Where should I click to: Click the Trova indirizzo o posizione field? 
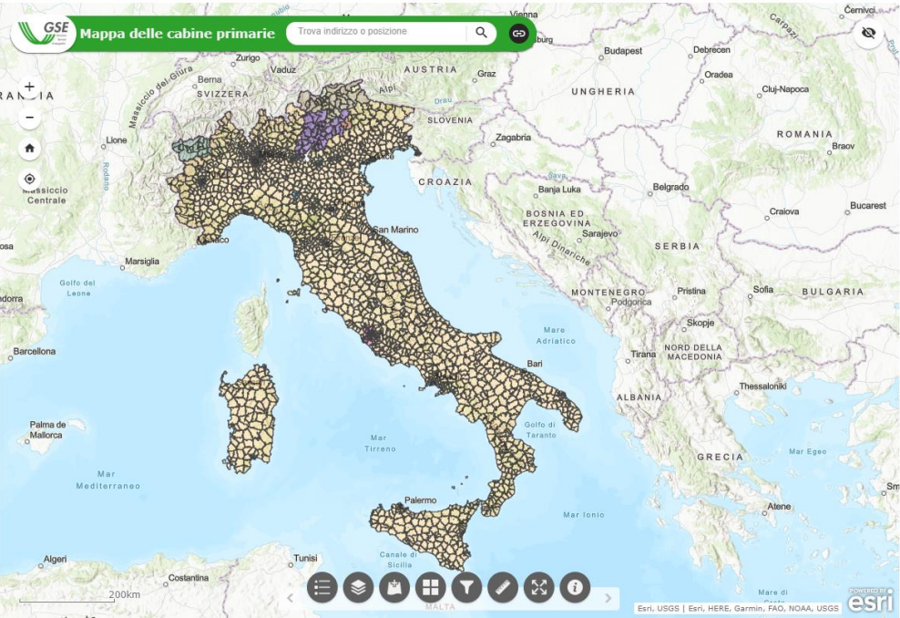click(378, 33)
